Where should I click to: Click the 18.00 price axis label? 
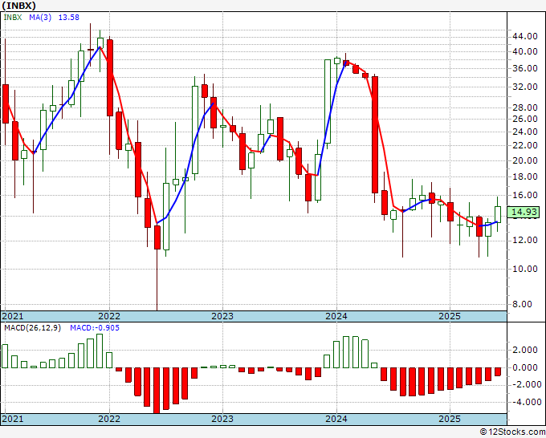coord(524,176)
